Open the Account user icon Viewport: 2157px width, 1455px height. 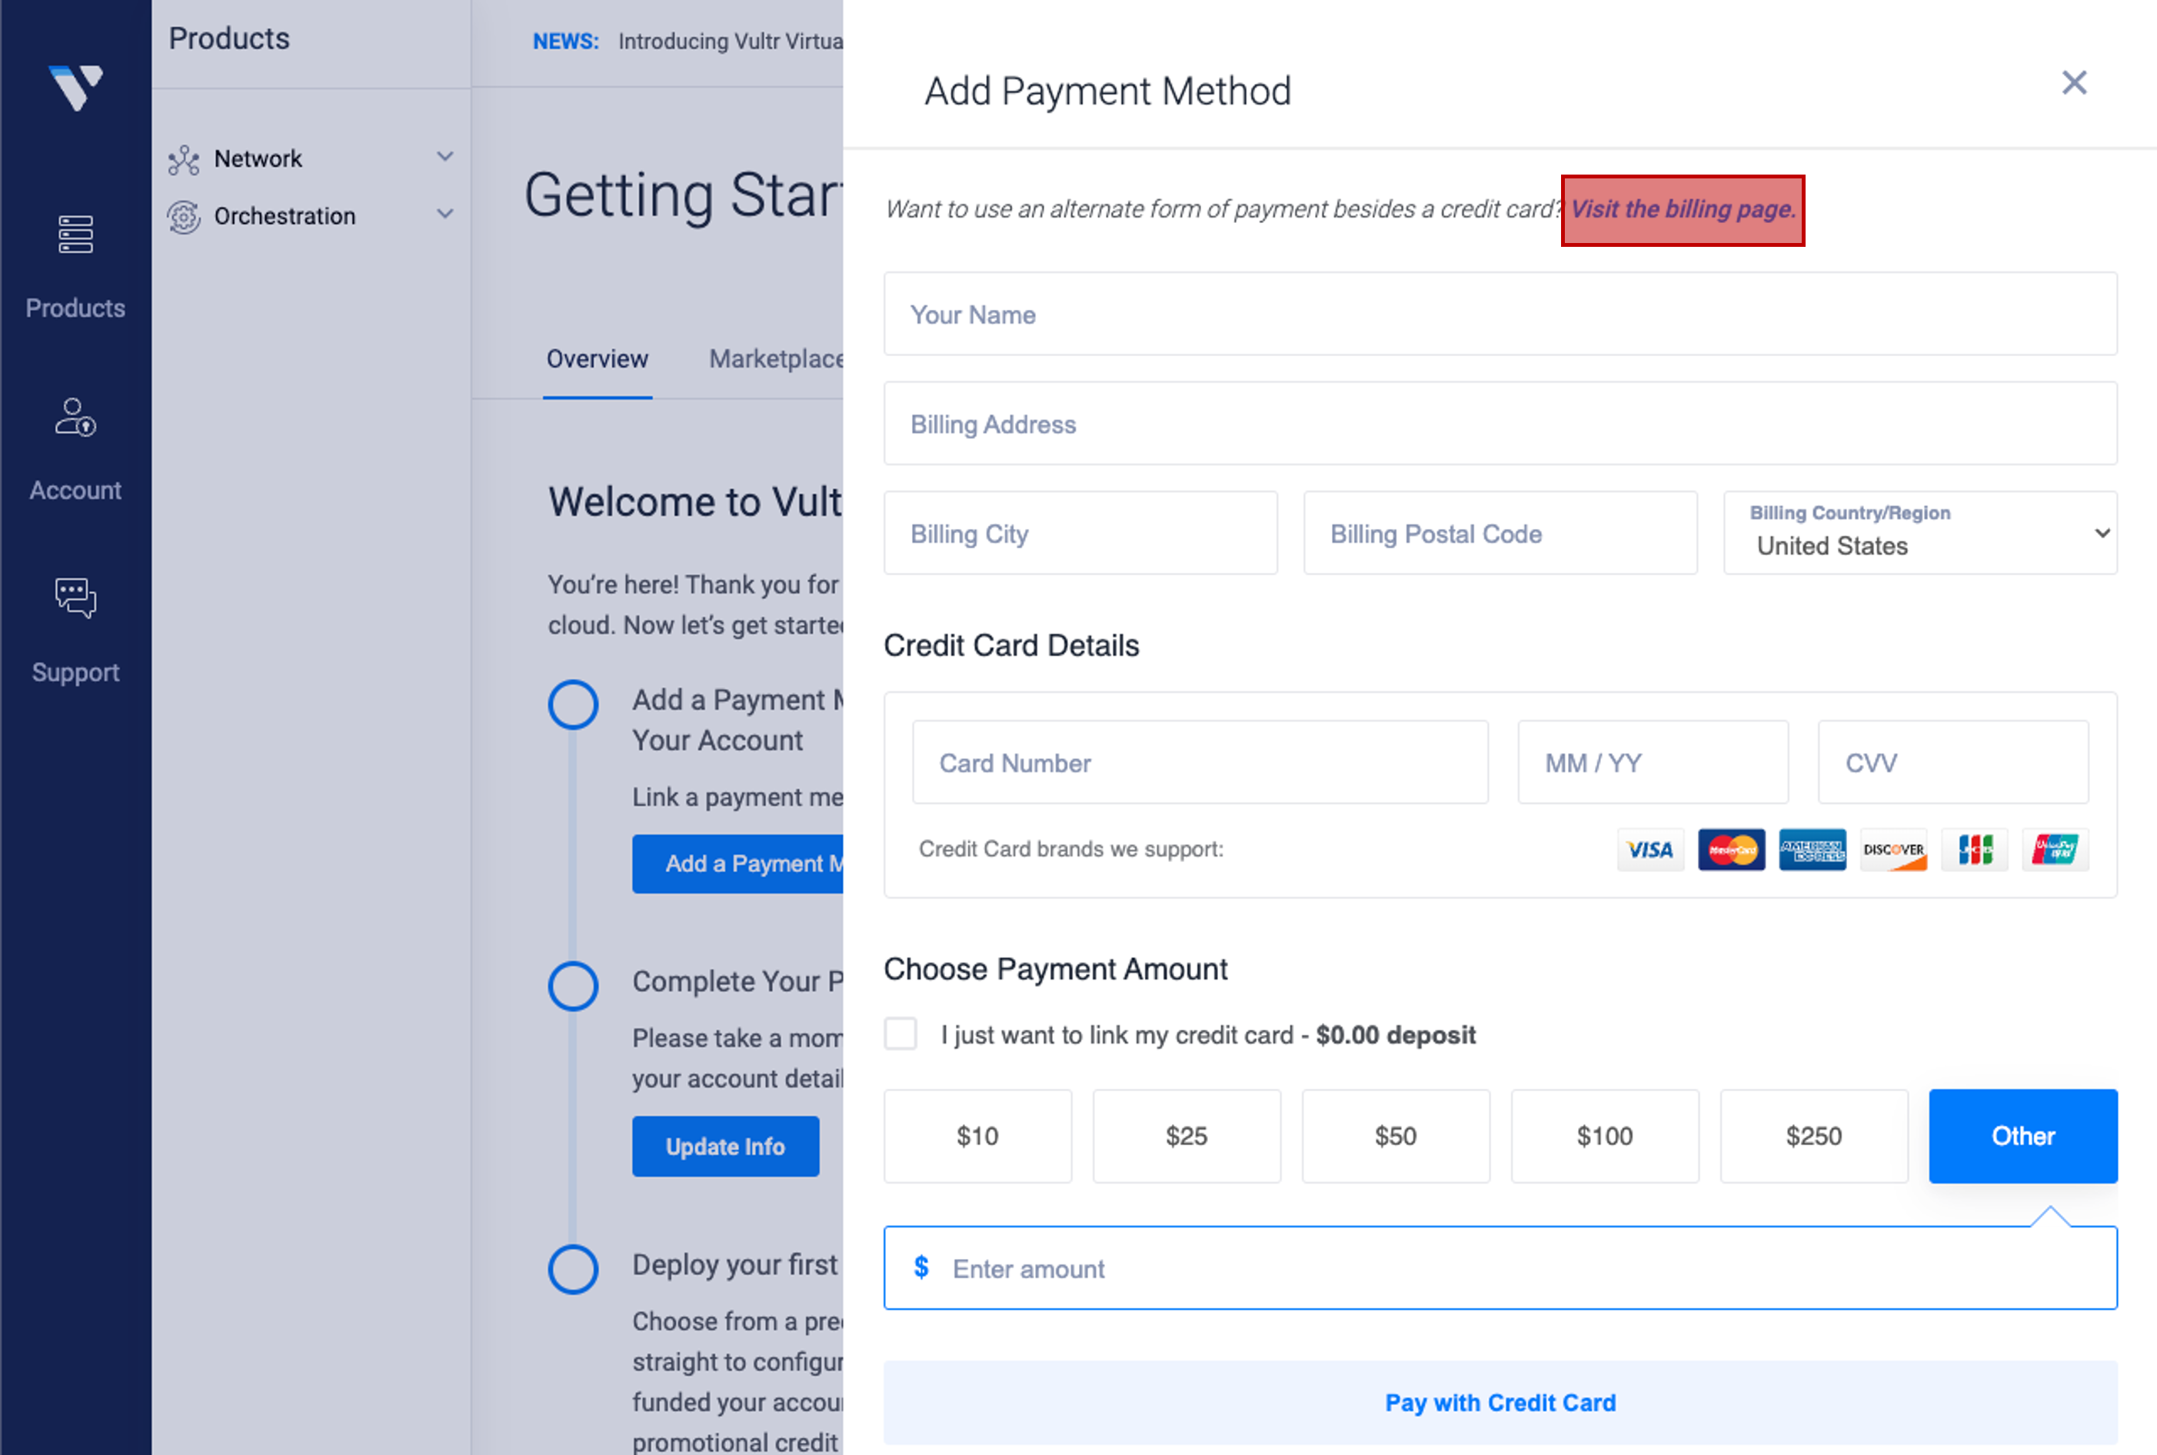pos(75,418)
